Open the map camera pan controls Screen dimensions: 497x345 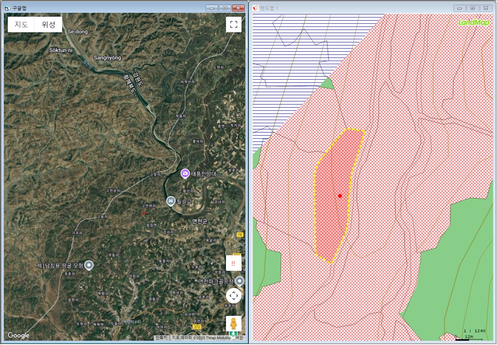click(234, 296)
